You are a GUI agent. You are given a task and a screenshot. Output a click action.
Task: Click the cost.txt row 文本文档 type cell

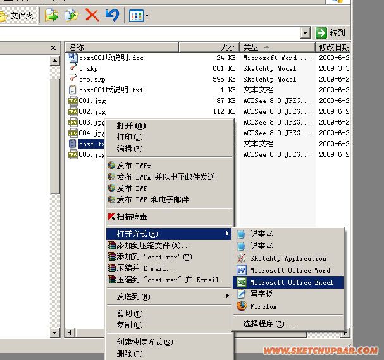click(x=258, y=144)
